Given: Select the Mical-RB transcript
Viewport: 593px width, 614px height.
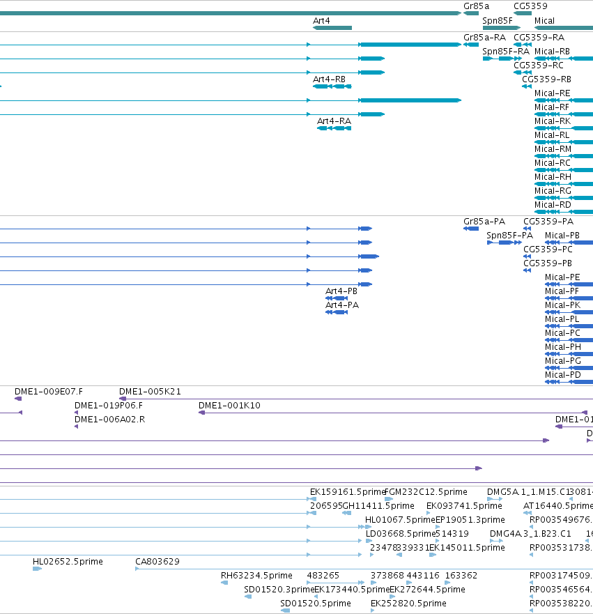Looking at the screenshot, I should click(x=564, y=59).
